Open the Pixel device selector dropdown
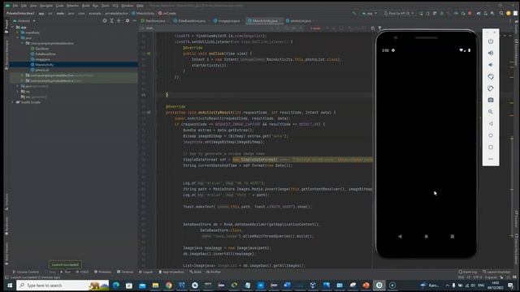520x292 pixels. (x=399, y=13)
